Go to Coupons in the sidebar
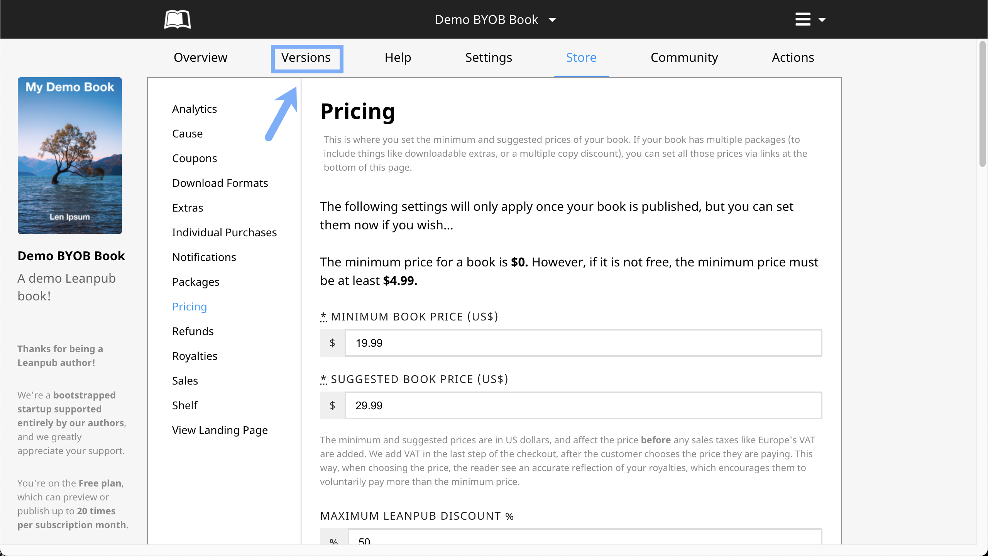 (194, 158)
